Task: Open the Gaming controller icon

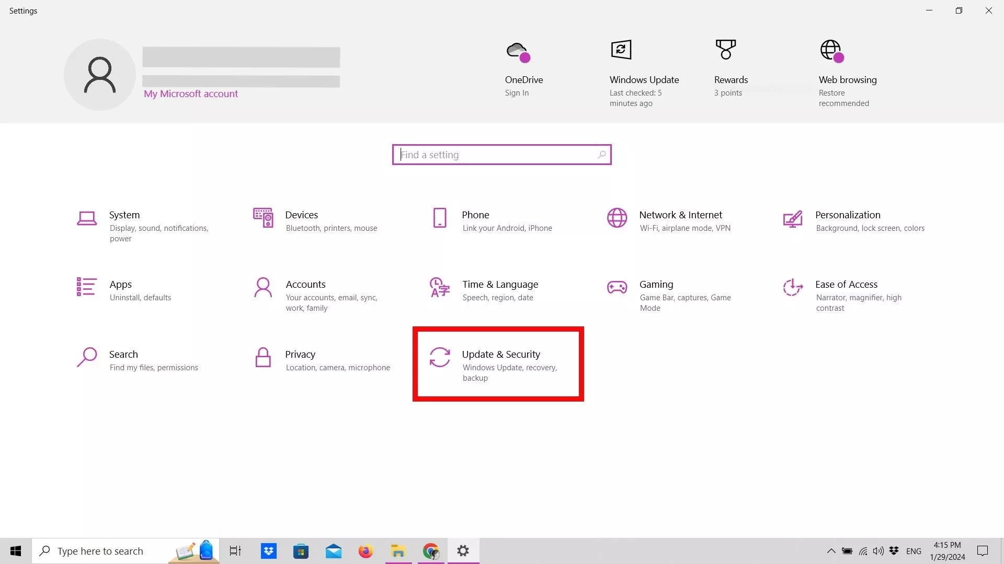Action: (617, 287)
